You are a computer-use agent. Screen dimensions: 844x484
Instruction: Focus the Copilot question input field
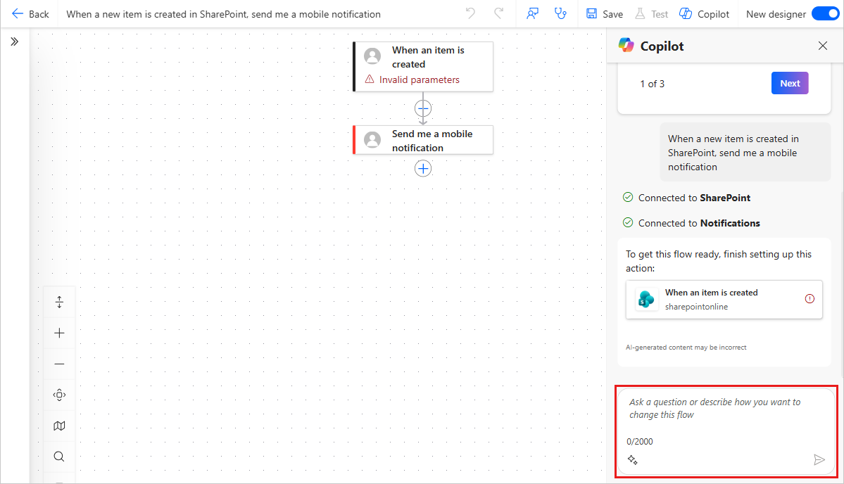(726, 409)
